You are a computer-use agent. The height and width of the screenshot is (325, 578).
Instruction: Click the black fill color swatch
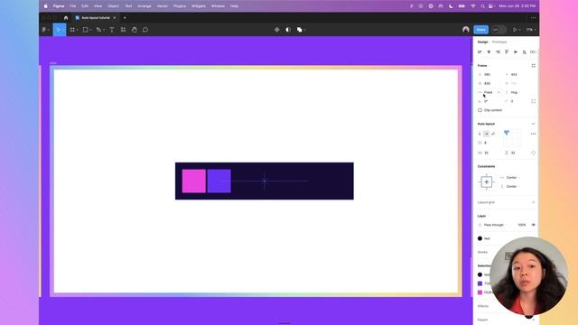click(480, 238)
